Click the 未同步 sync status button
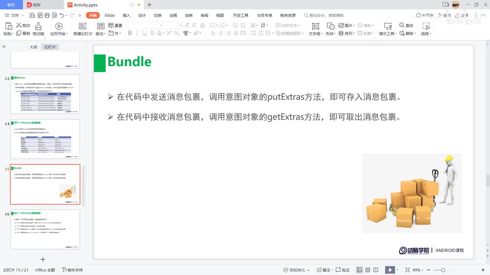 tap(425, 15)
